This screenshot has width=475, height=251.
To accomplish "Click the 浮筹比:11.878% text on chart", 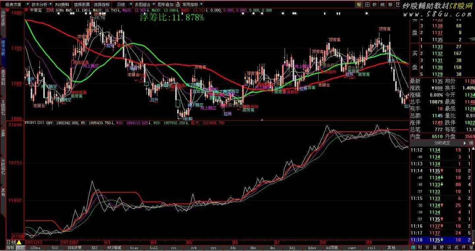I will 172,17.
